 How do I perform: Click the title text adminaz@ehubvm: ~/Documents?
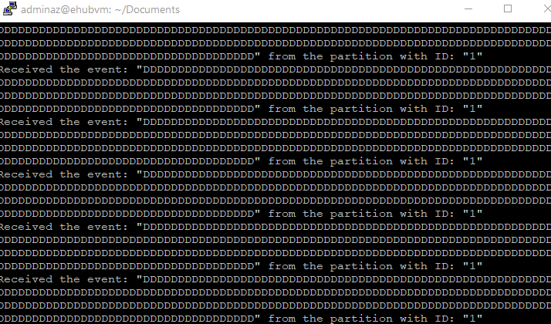click(100, 9)
